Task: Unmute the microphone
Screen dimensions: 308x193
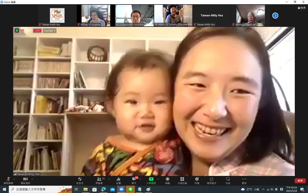Action: click(8, 180)
